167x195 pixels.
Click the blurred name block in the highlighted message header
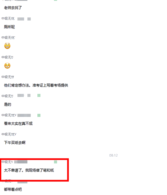coord(21,162)
